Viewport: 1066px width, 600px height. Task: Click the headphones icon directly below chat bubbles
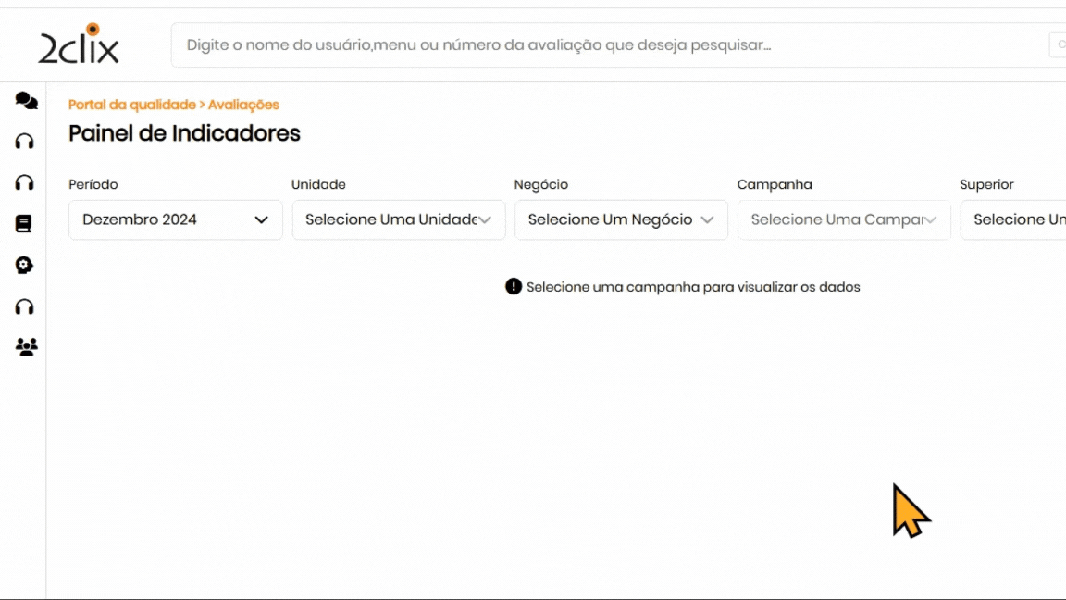pyautogui.click(x=25, y=142)
